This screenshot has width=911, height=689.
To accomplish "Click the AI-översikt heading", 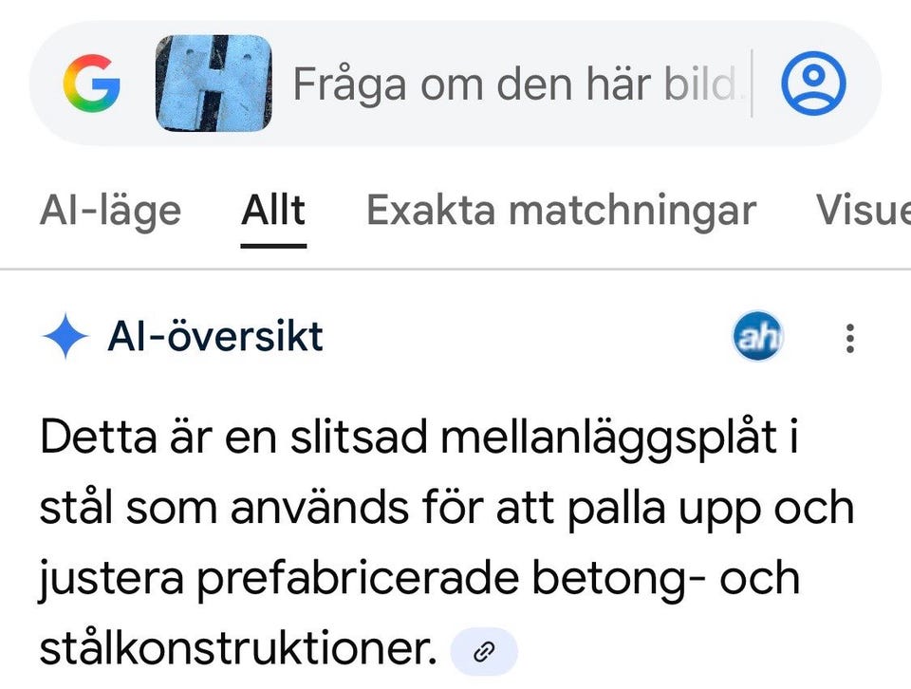I will point(215,337).
